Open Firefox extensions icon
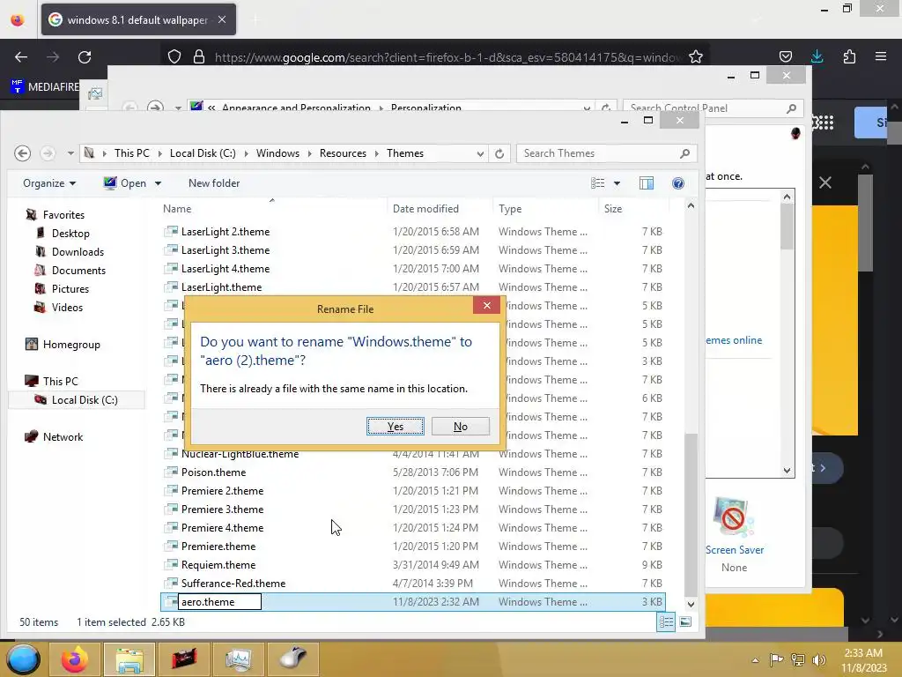 849,56
